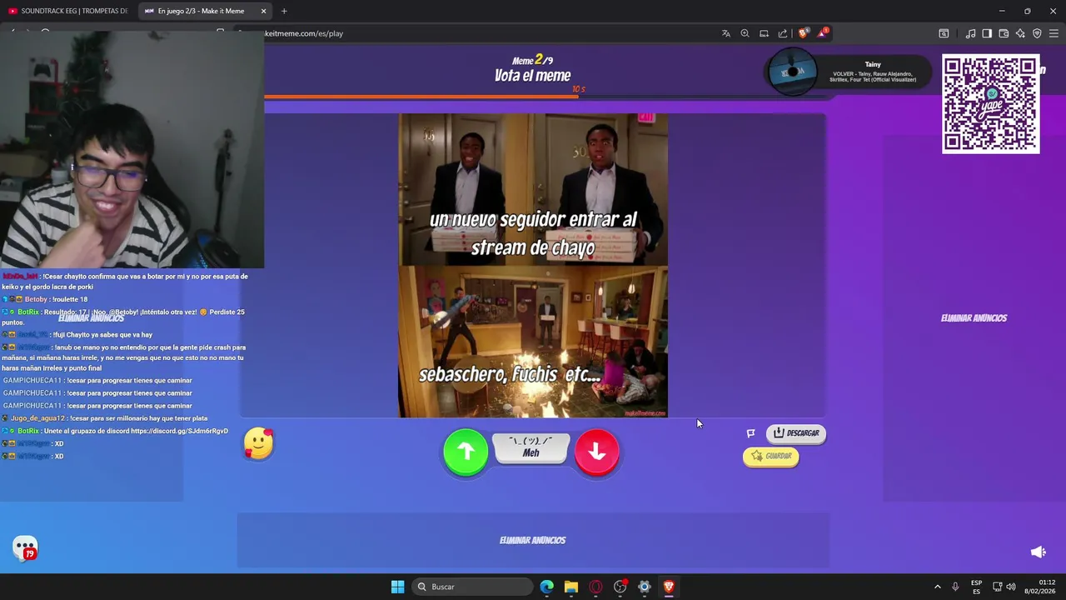Click the chat message '!roulette 18'

[x=70, y=299]
